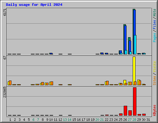Viewport: 158px width, 123px height.
Task: Click day label 19 on the x-axis
Action: pos(93,120)
